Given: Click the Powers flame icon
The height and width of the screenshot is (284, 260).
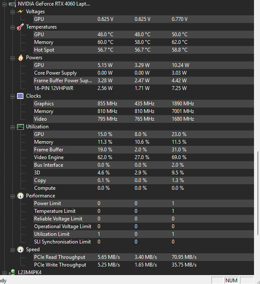Looking at the screenshot, I should (x=20, y=58).
